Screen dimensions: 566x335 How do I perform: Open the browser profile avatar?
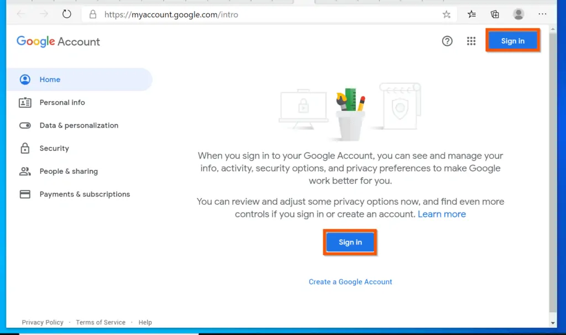point(518,14)
